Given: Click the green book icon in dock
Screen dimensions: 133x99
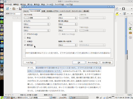Looking at the screenshot, I should pos(2,22).
